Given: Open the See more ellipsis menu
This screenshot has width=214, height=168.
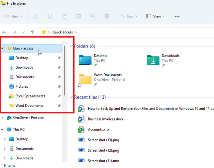Looking at the screenshot, I should [x=177, y=16].
